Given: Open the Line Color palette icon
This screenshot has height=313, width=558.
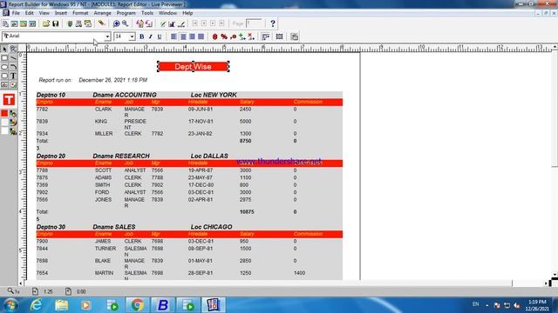Looking at the screenshot, I should click(13, 123).
